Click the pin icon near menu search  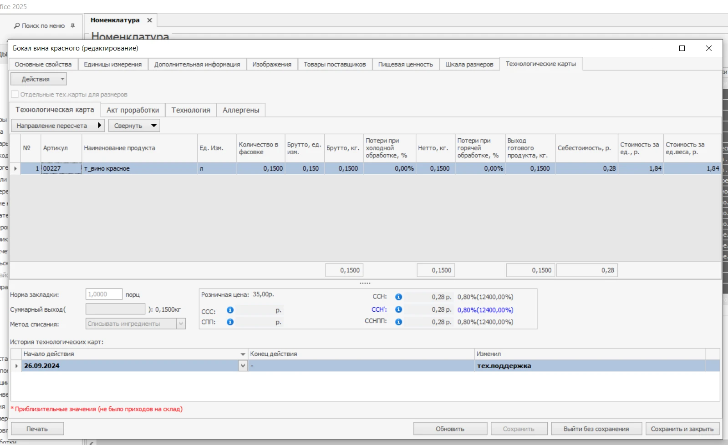(73, 26)
